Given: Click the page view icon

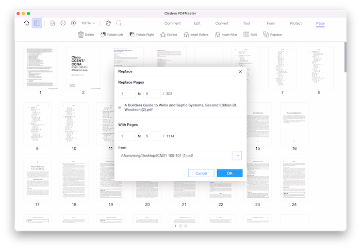Looking at the screenshot, I should (x=53, y=23).
